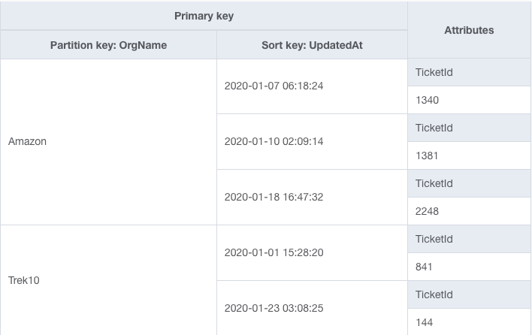This screenshot has height=335, width=532.
Task: Click sort key 2020-01-23 03:08:25
Action: 274,308
